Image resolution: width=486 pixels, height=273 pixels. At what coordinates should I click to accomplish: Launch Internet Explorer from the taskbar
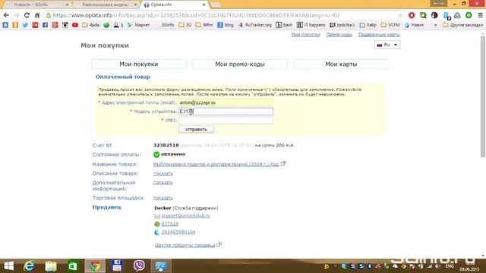(29, 266)
